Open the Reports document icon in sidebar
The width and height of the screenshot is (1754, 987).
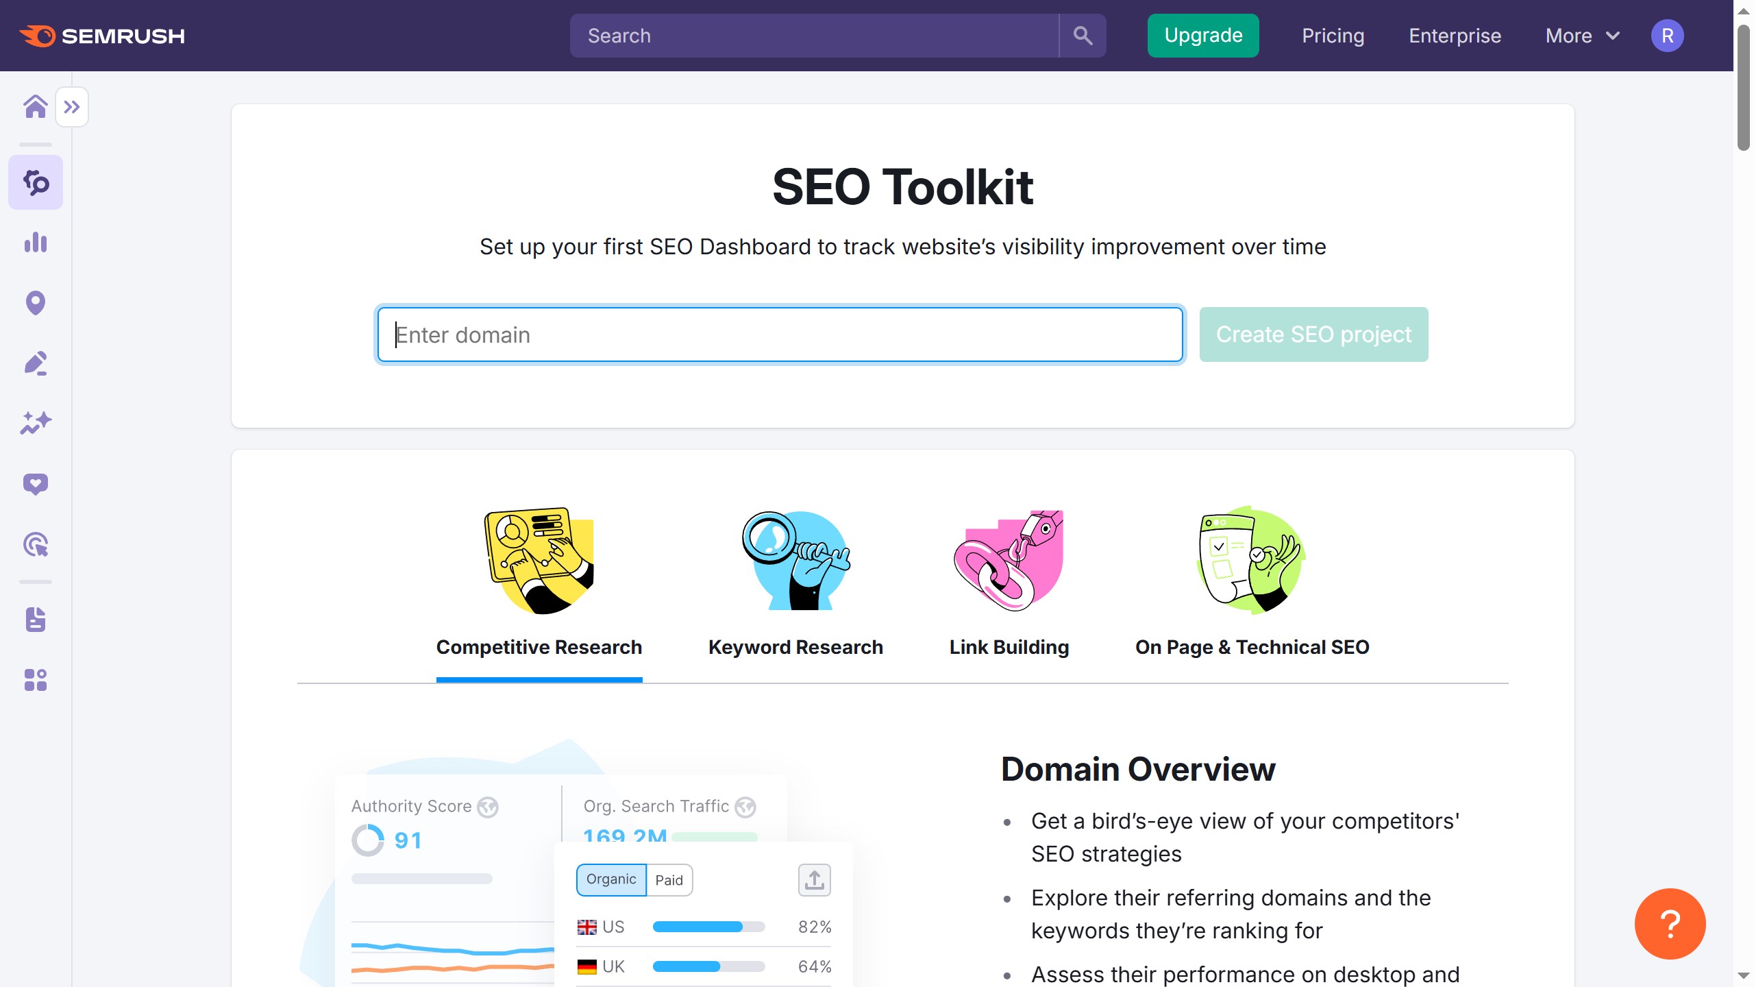(x=35, y=620)
